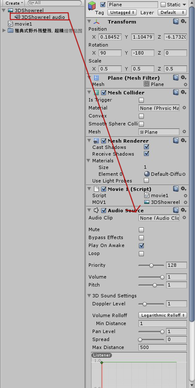Disable the Play On Awake checkbox
This screenshot has height=388, width=195.
click(141, 246)
